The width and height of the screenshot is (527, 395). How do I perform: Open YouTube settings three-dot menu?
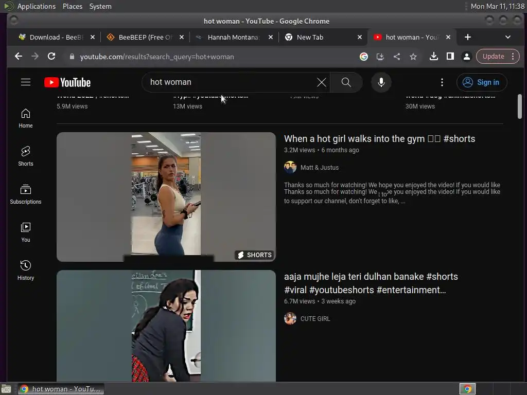[x=442, y=82]
